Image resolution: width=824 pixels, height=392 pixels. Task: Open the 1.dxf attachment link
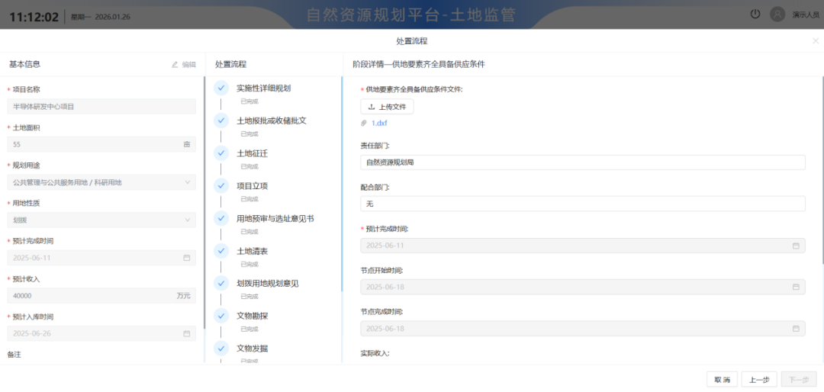tap(379, 123)
